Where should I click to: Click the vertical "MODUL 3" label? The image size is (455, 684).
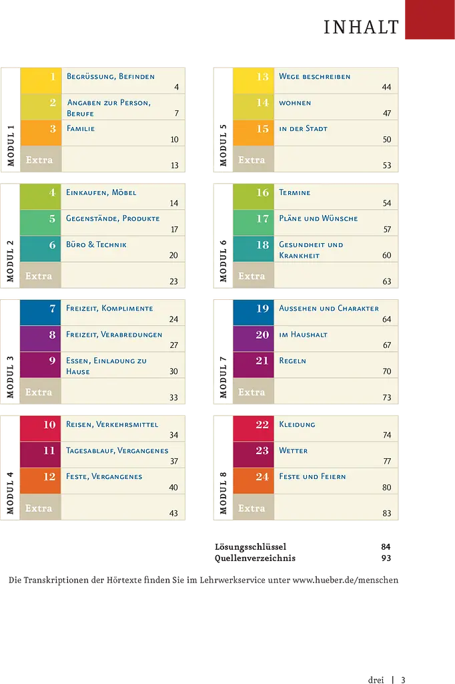[x=11, y=377]
